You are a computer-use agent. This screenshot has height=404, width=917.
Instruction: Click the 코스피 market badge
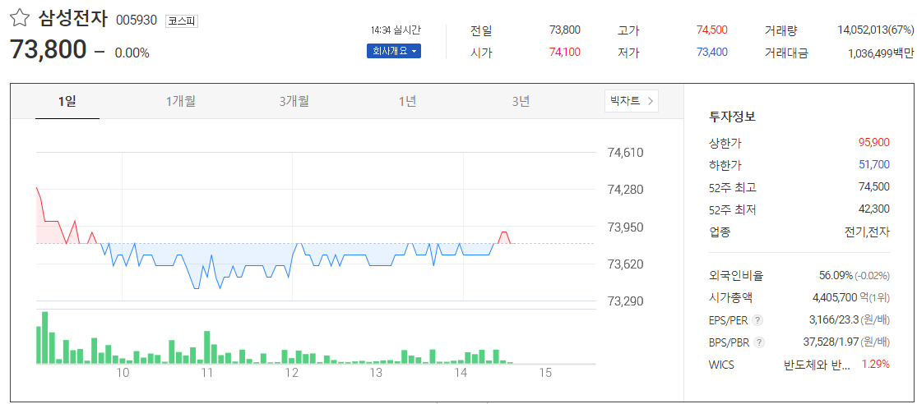click(x=183, y=21)
